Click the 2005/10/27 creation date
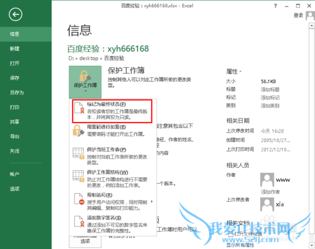Screen dimensions: 315x249 pyautogui.click(x=275, y=140)
